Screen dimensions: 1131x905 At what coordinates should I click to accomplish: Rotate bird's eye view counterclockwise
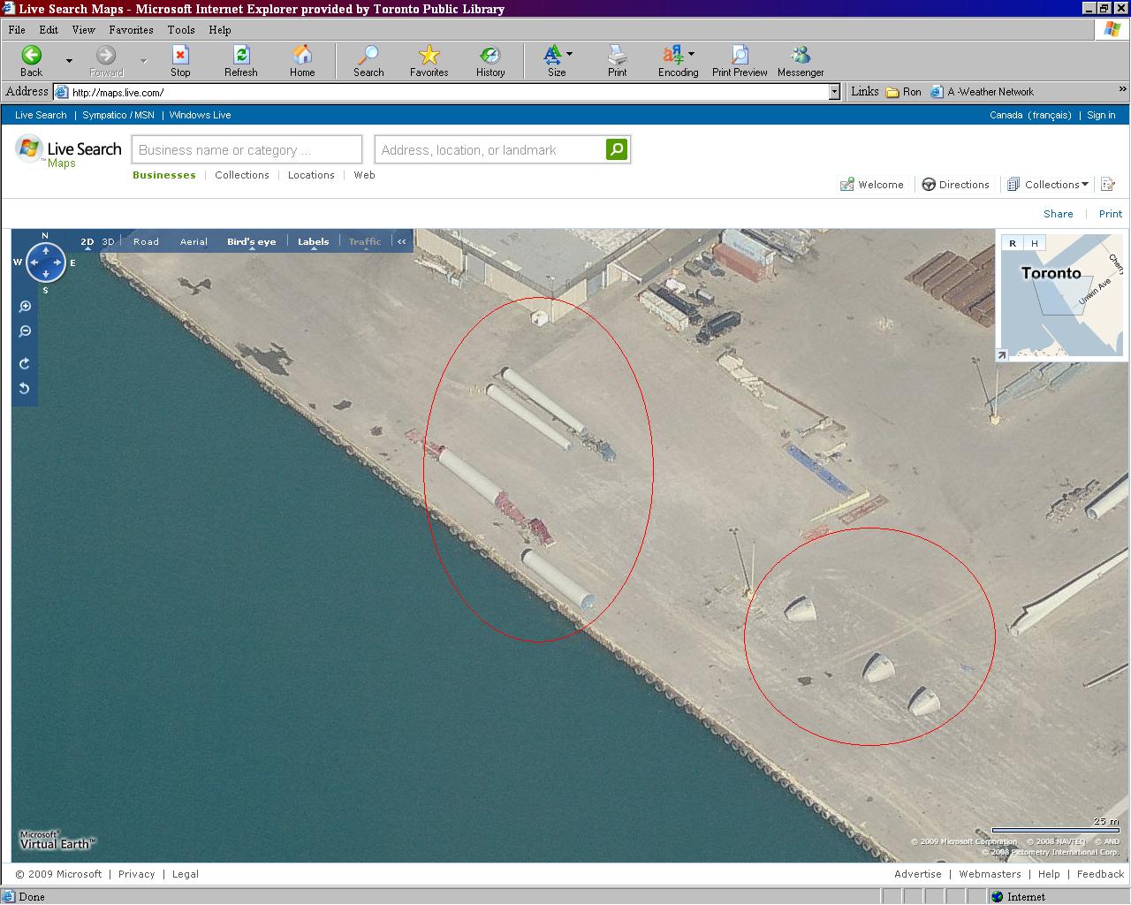pyautogui.click(x=25, y=388)
